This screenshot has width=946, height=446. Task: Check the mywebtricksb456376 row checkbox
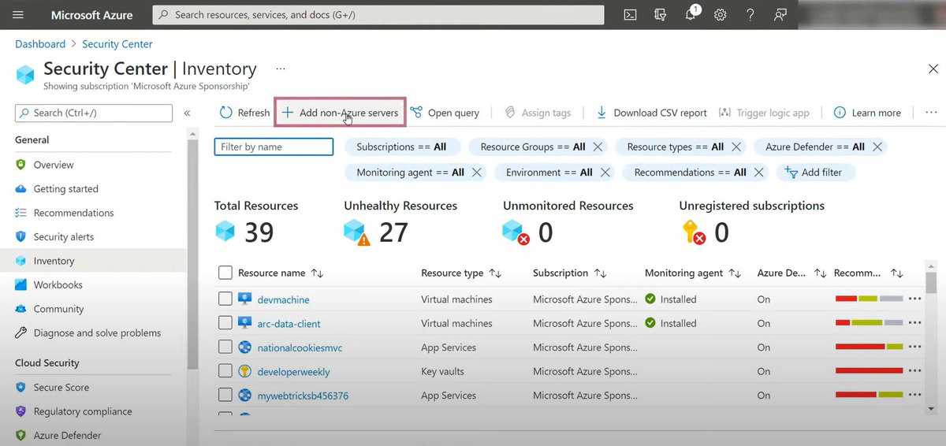coord(225,396)
